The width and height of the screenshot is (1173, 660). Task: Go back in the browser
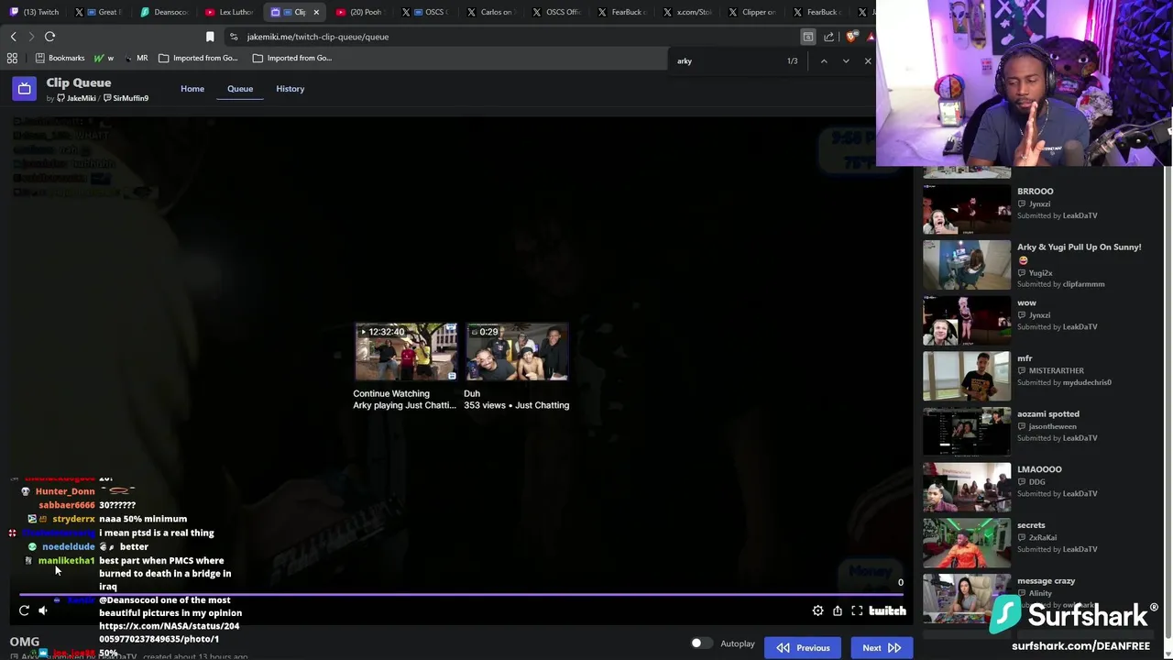pos(14,37)
